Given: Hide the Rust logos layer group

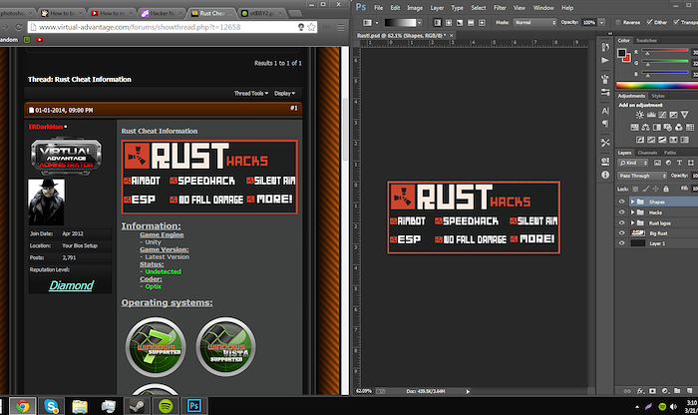Looking at the screenshot, I should 622,222.
